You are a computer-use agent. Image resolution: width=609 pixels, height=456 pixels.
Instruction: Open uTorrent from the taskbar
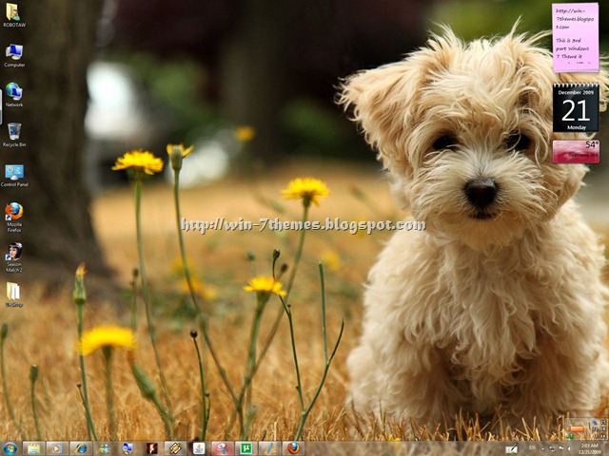point(246,448)
